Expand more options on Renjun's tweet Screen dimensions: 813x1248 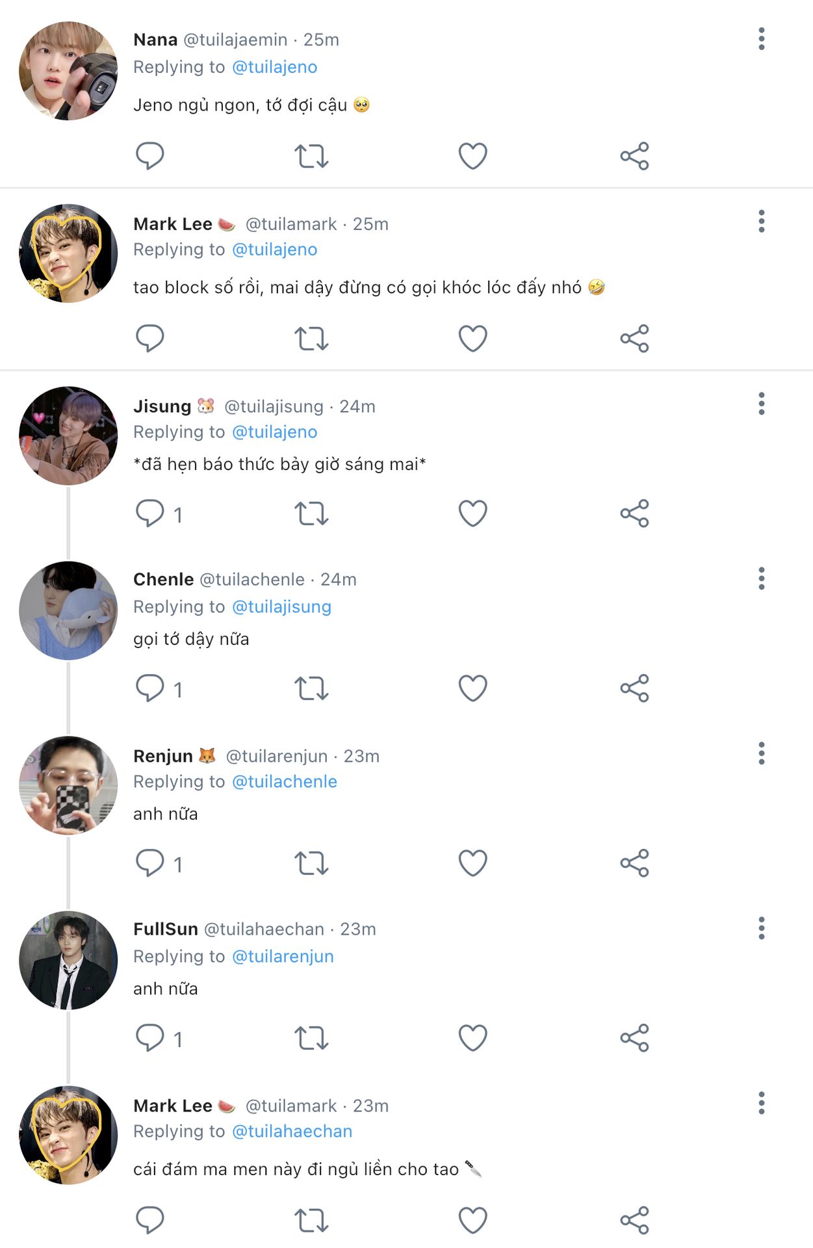click(x=761, y=753)
